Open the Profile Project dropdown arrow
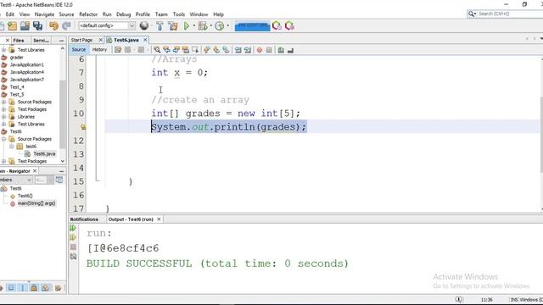This screenshot has width=543, height=305. tap(228, 25)
